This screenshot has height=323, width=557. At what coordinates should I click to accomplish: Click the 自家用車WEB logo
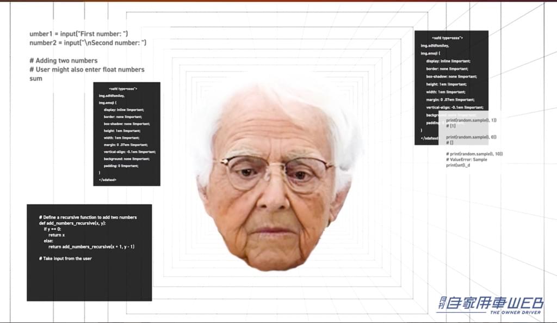pyautogui.click(x=490, y=303)
